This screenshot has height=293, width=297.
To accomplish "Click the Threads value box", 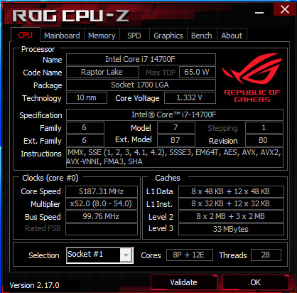I will click(266, 255).
